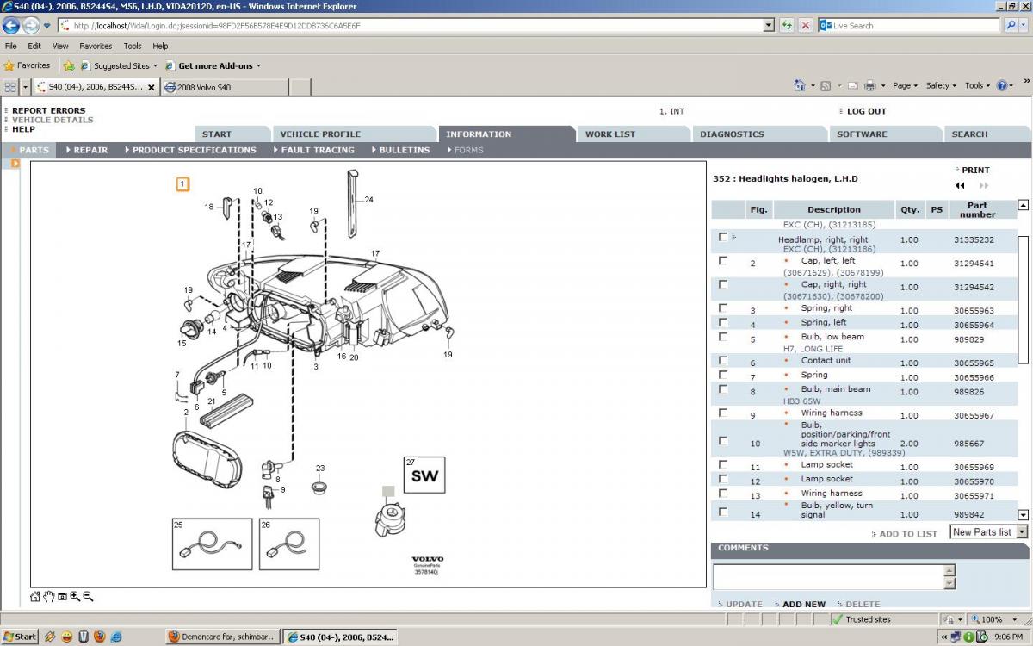Zoom out of the parts diagram

[88, 596]
